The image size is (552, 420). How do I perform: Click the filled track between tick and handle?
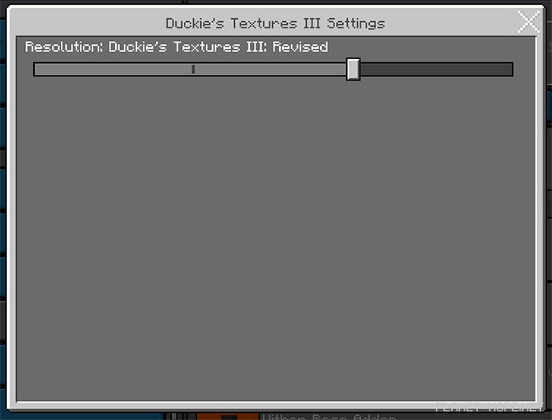tap(270, 69)
